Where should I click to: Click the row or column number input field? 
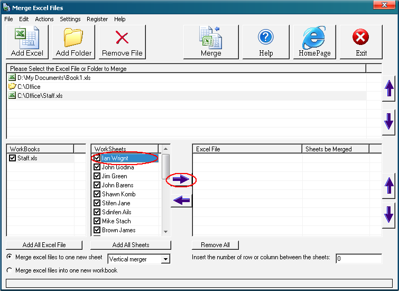pos(358,259)
